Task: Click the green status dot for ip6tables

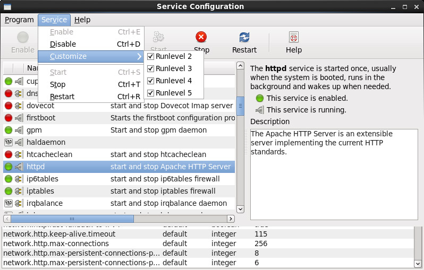Action: tap(9, 179)
